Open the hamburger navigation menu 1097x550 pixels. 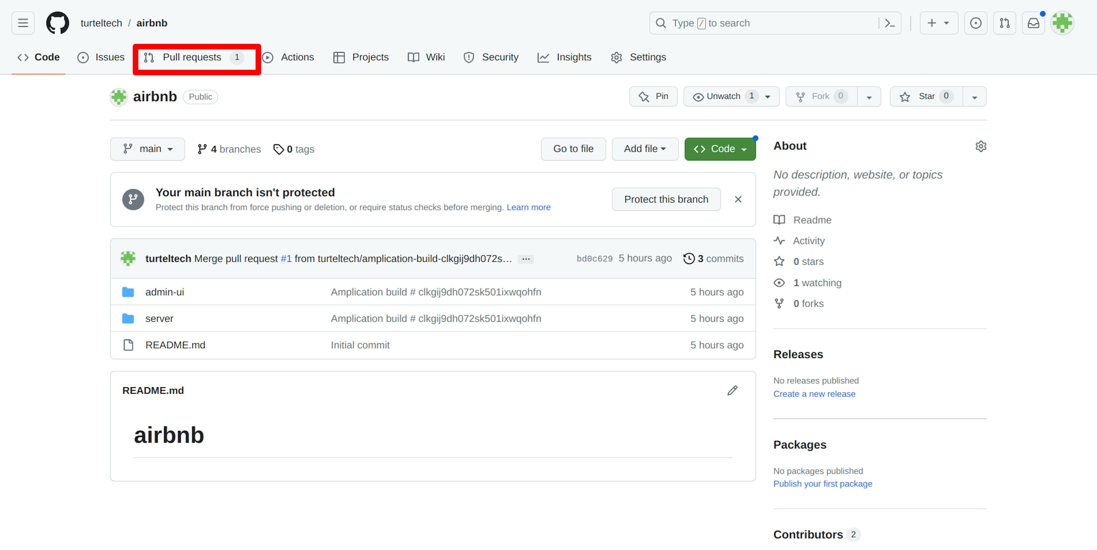click(23, 23)
